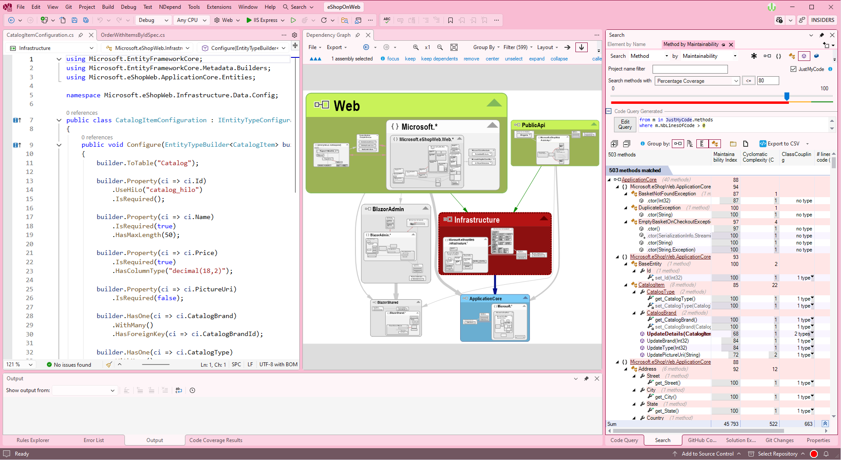Expand all rows in search results
Viewport: 841px width, 460px height.
614,144
